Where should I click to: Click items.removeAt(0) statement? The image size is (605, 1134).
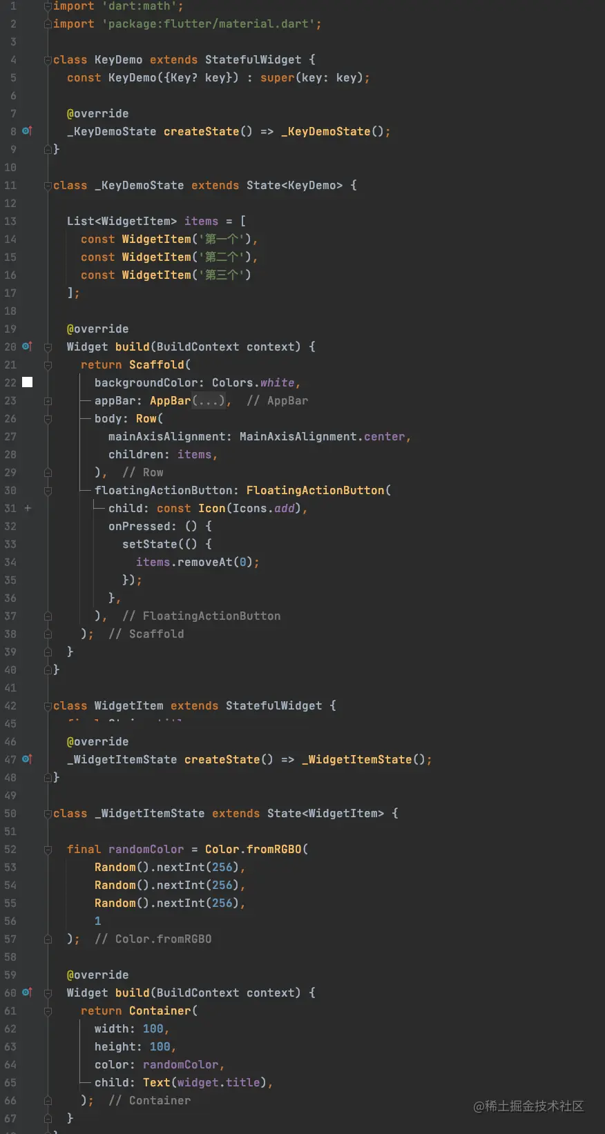click(194, 562)
